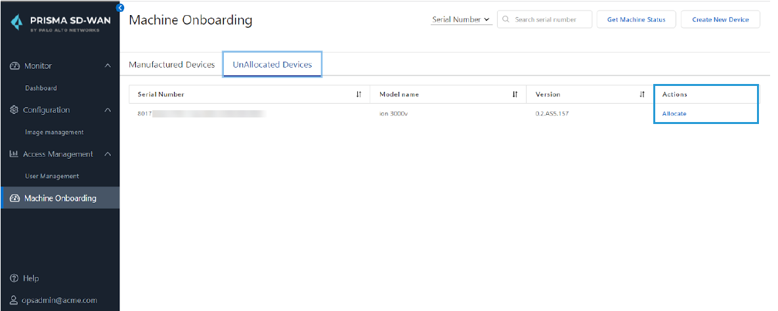Click the Access Management section label
Image resolution: width=778 pixels, height=311 pixels.
(58, 154)
